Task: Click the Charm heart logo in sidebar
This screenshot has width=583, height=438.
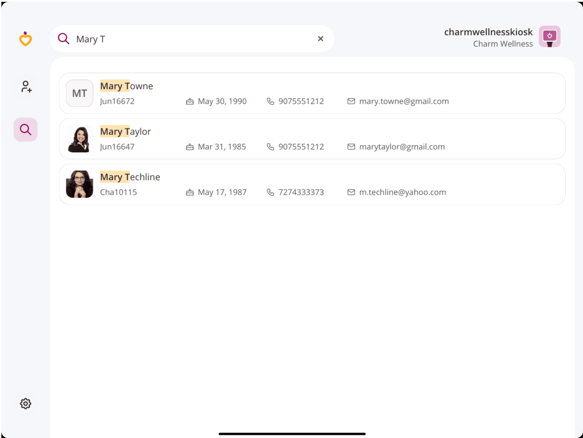Action: pyautogui.click(x=25, y=39)
